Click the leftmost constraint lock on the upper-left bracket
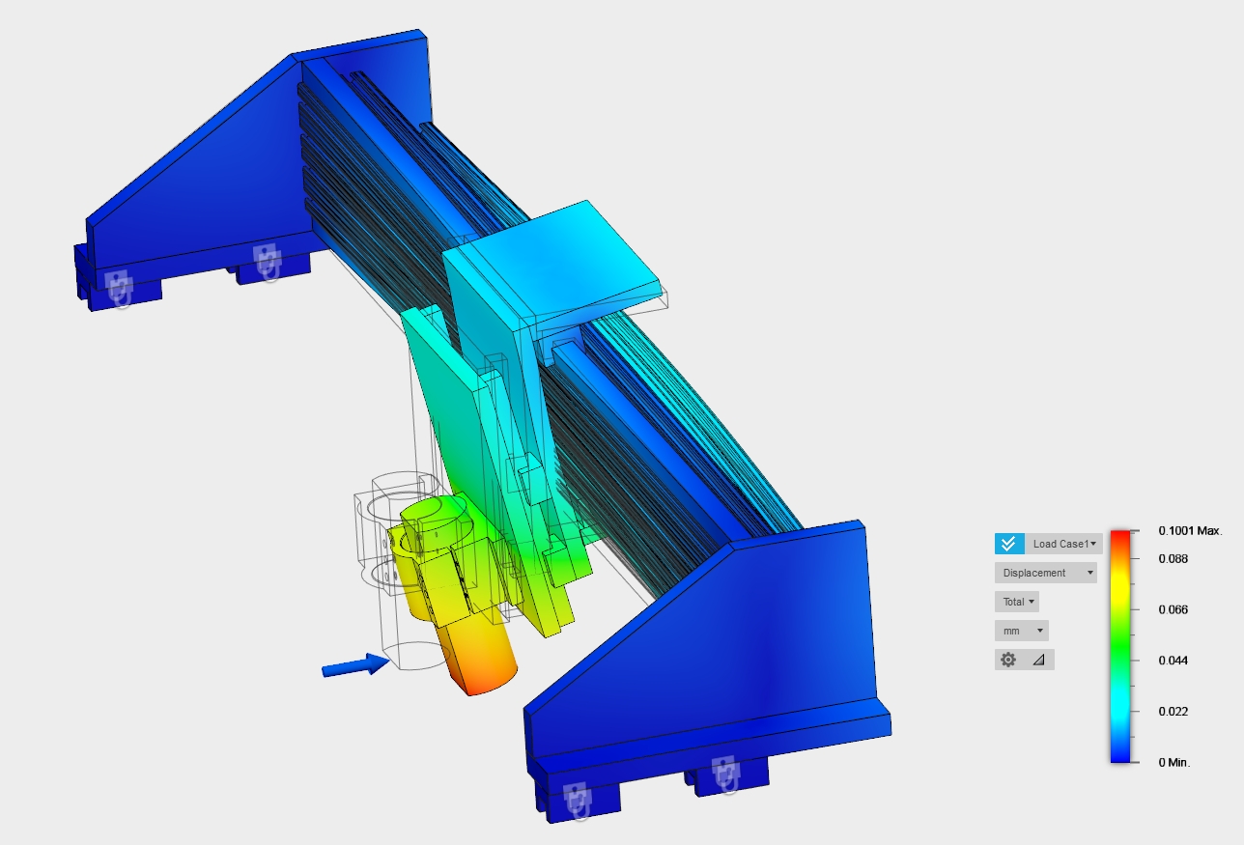The width and height of the screenshot is (1244, 845). pos(118,287)
